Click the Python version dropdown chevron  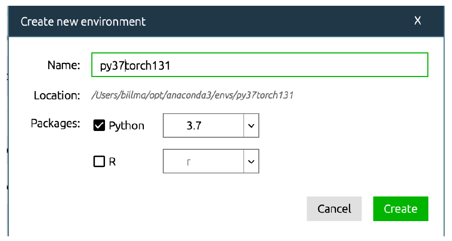click(x=251, y=126)
